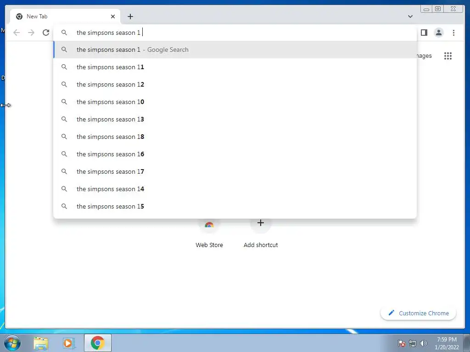Open the volume speaker tray icon
Image resolution: width=470 pixels, height=352 pixels.
point(424,343)
